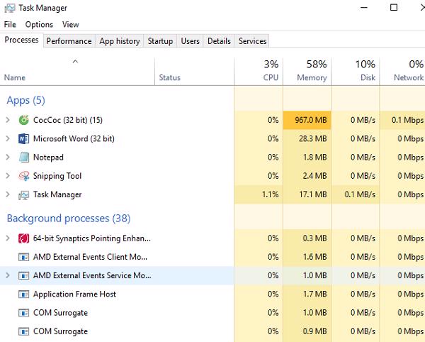Viewport: 425px width, 342px height.
Task: Expand the Microsoft Word process
Action: pos(8,138)
